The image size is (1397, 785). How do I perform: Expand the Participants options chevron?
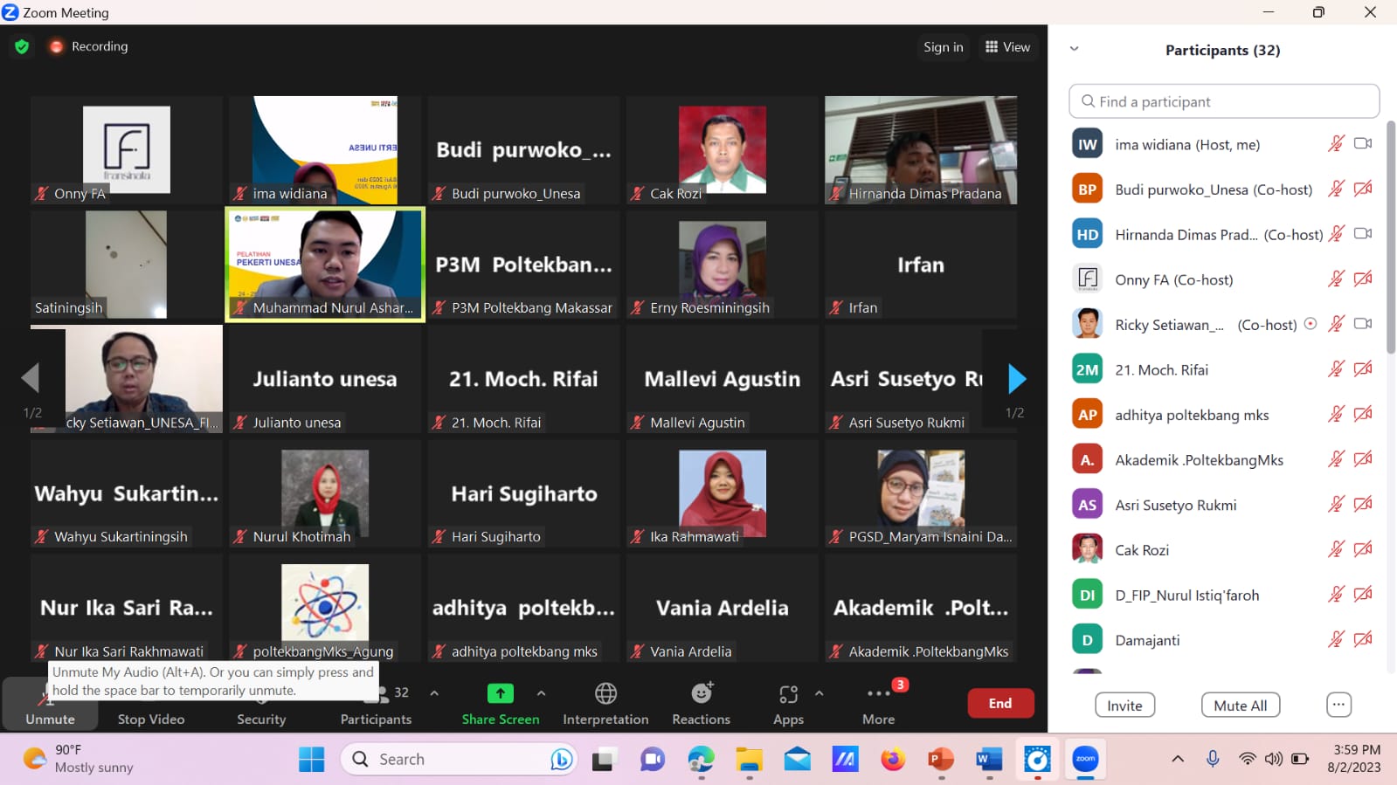pyautogui.click(x=434, y=693)
